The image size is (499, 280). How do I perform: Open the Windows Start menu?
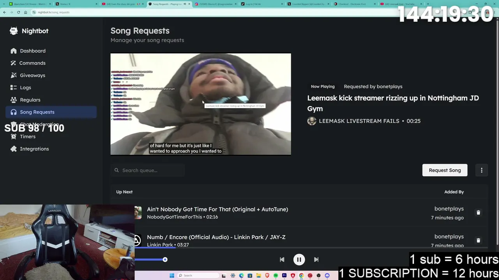pos(172,276)
